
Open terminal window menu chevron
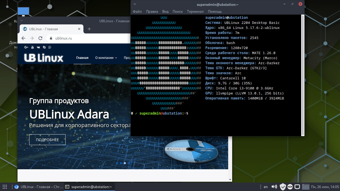click(135, 4)
